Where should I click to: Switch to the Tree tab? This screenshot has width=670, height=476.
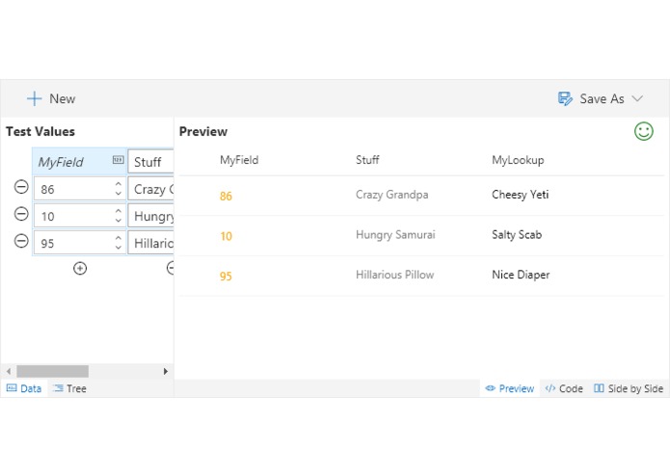(x=69, y=388)
